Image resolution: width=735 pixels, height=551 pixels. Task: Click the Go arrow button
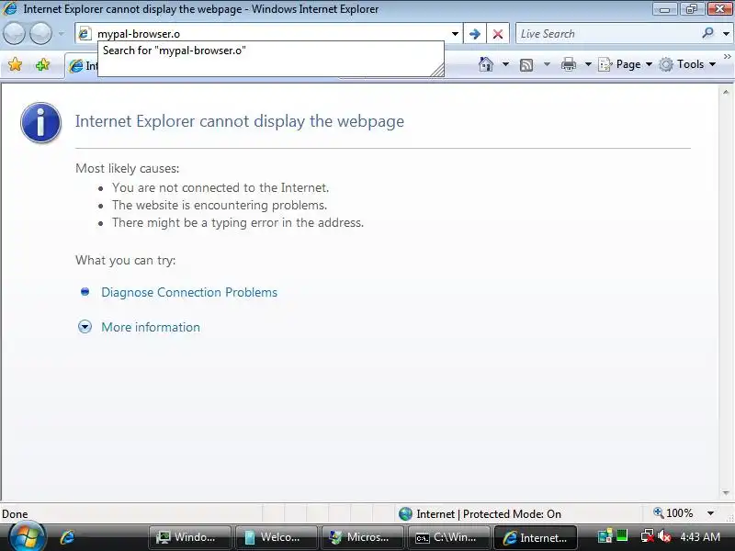pyautogui.click(x=475, y=34)
